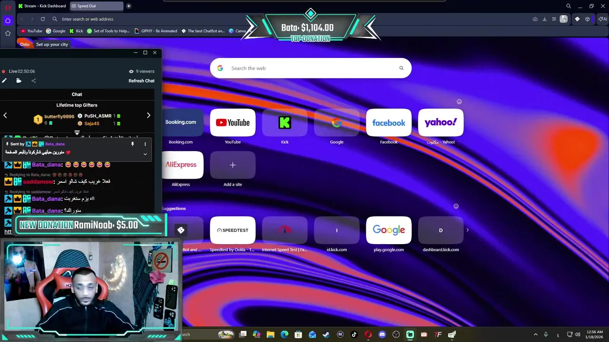Click the Opera sidebar home icon
This screenshot has height=342, width=609.
tap(8, 20)
